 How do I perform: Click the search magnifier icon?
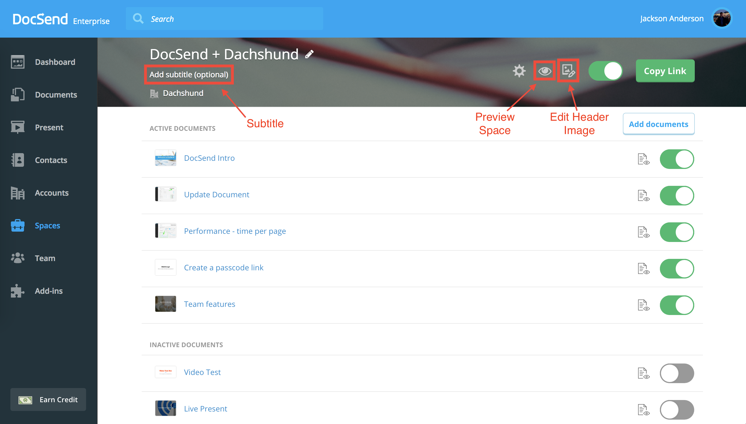[x=138, y=19]
